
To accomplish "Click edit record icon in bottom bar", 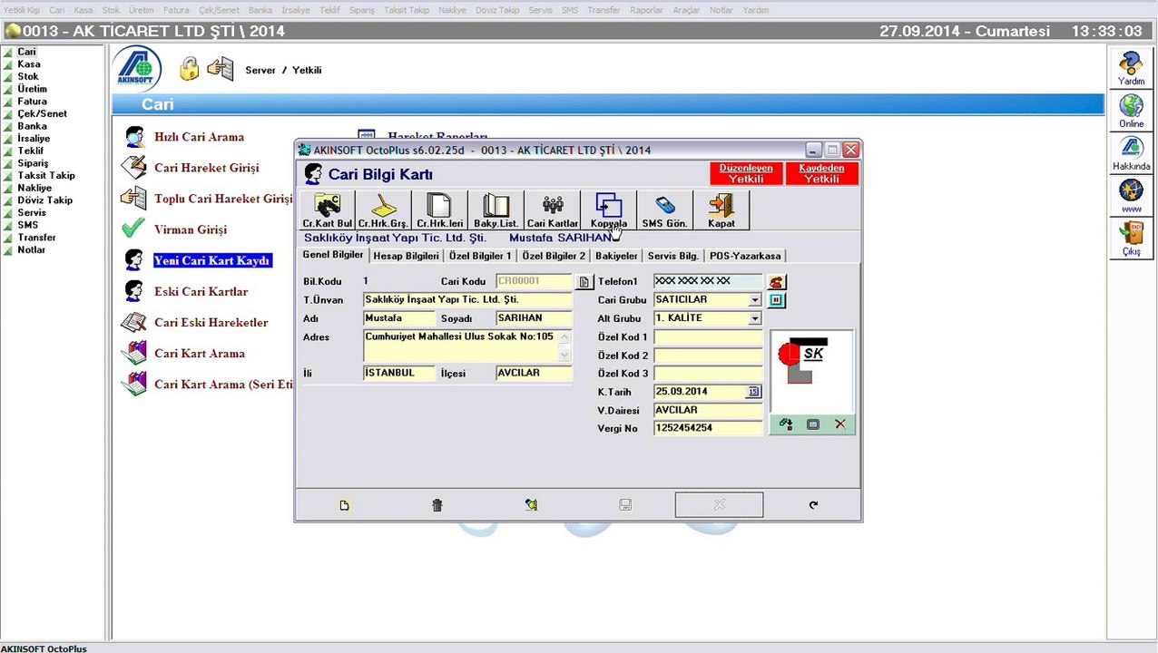I will tap(531, 505).
